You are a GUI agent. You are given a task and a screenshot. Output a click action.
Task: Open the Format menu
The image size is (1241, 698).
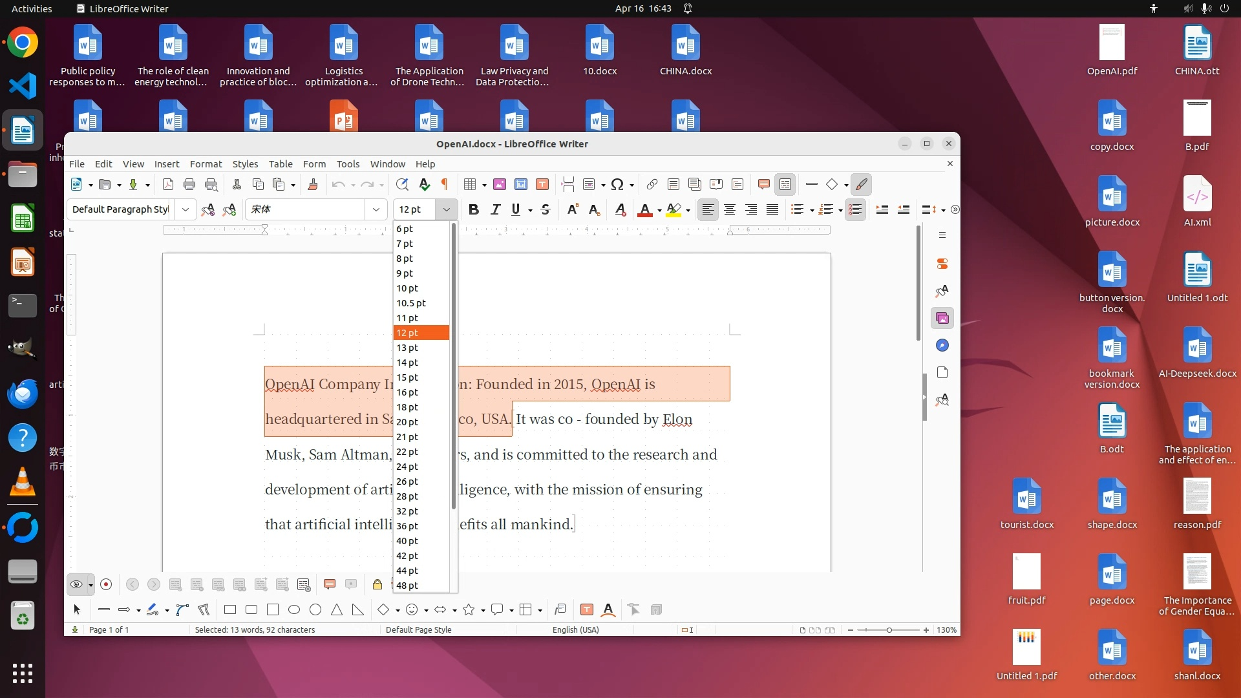[x=206, y=164]
